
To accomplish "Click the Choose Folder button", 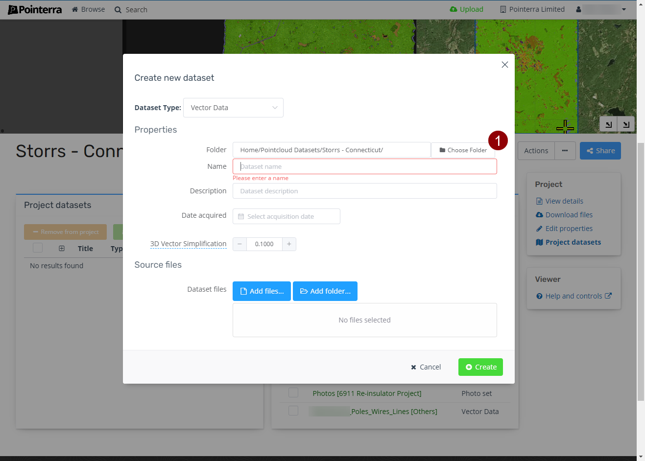I will pos(463,150).
